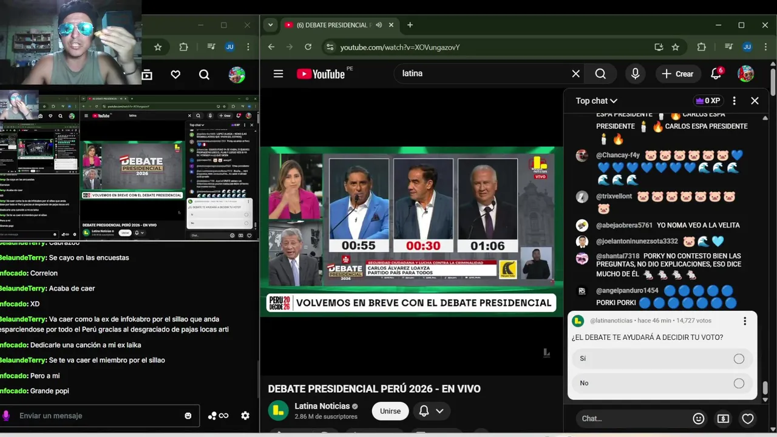Select 'No' in the poll
Screen dimensions: 777x437
[662, 383]
